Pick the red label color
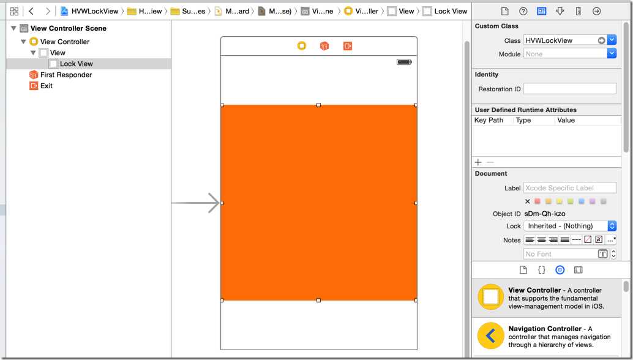633x360 pixels. 537,201
